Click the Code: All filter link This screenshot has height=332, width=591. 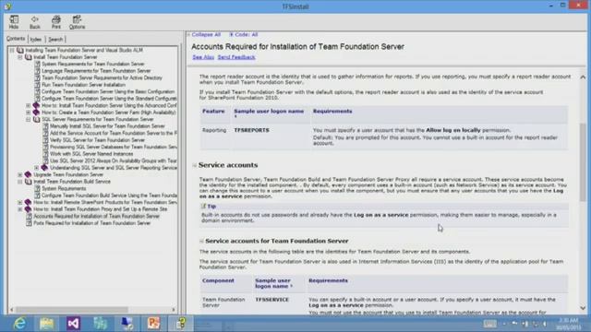(x=247, y=35)
